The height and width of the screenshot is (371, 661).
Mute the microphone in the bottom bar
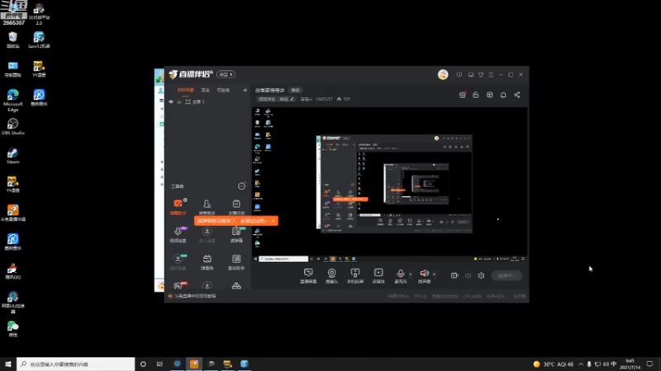tap(400, 275)
